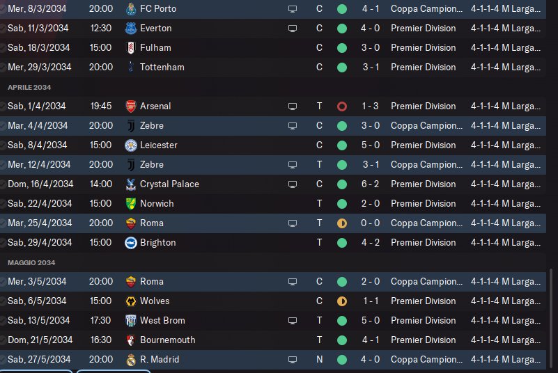This screenshot has height=373, width=558.
Task: Click the orange draw indicator on Wolves match
Action: click(x=341, y=301)
